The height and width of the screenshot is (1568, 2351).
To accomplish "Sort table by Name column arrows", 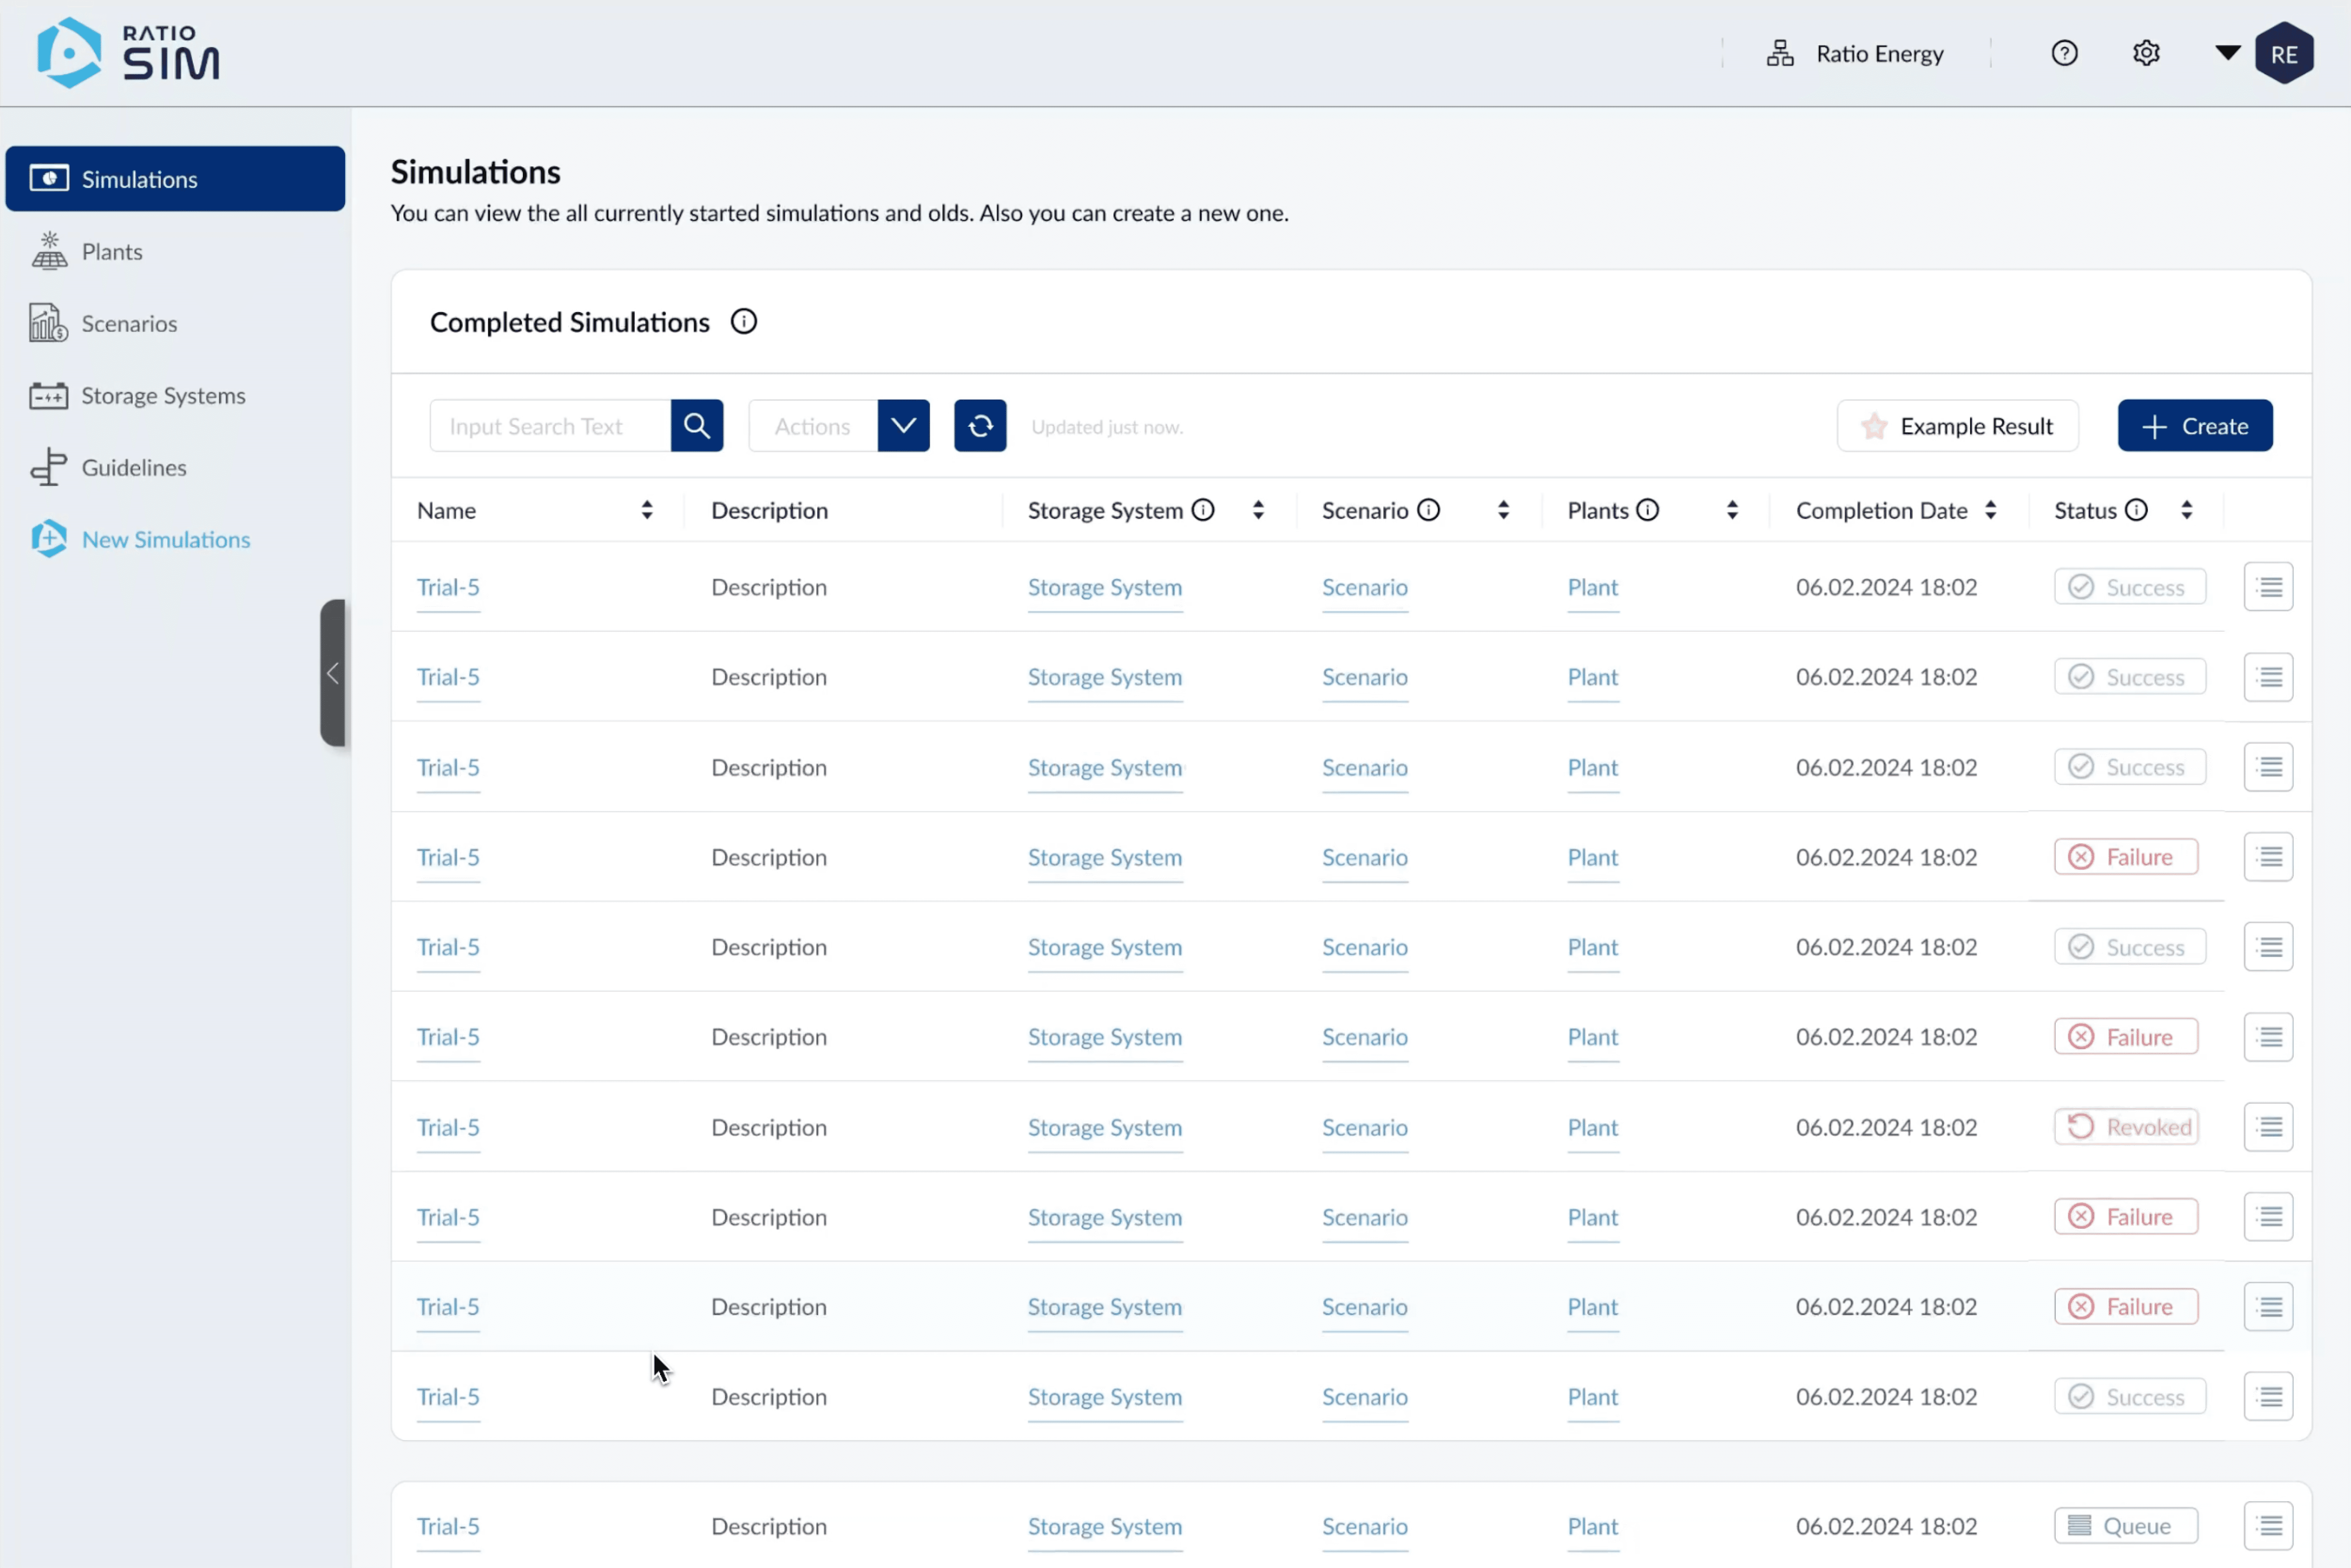I will tap(647, 510).
